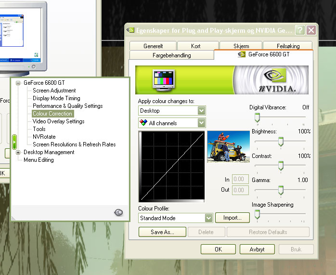Click the help question mark button
Screen dimensions: 336x275
click(300, 30)
